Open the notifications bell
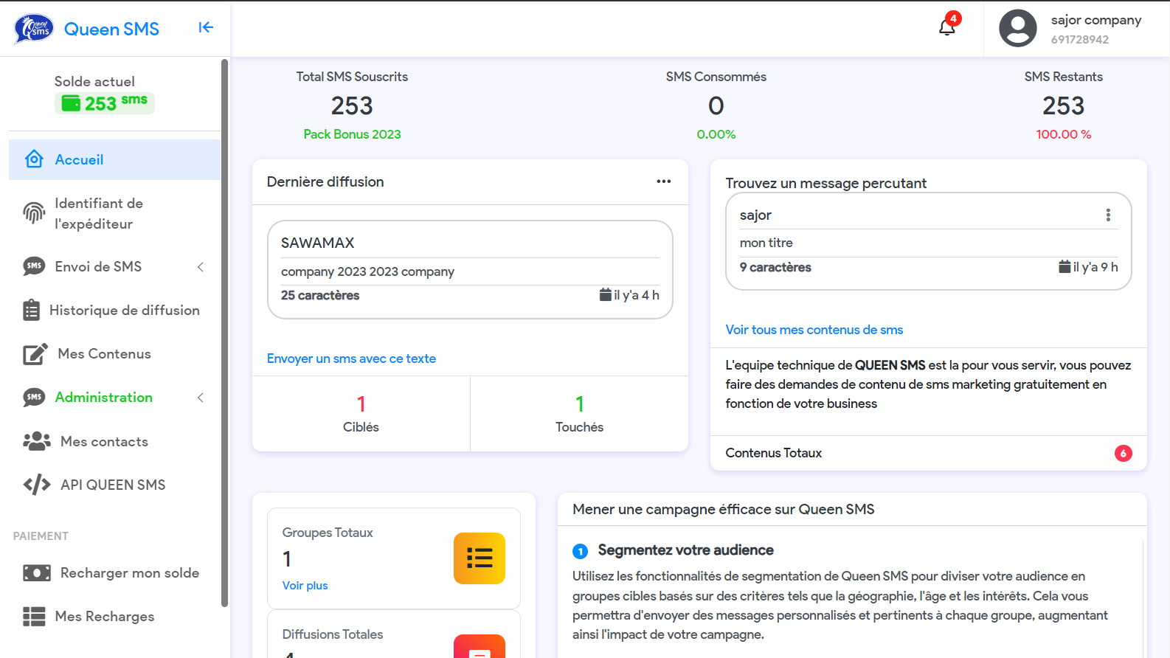Viewport: 1170px width, 658px height. pos(947,28)
